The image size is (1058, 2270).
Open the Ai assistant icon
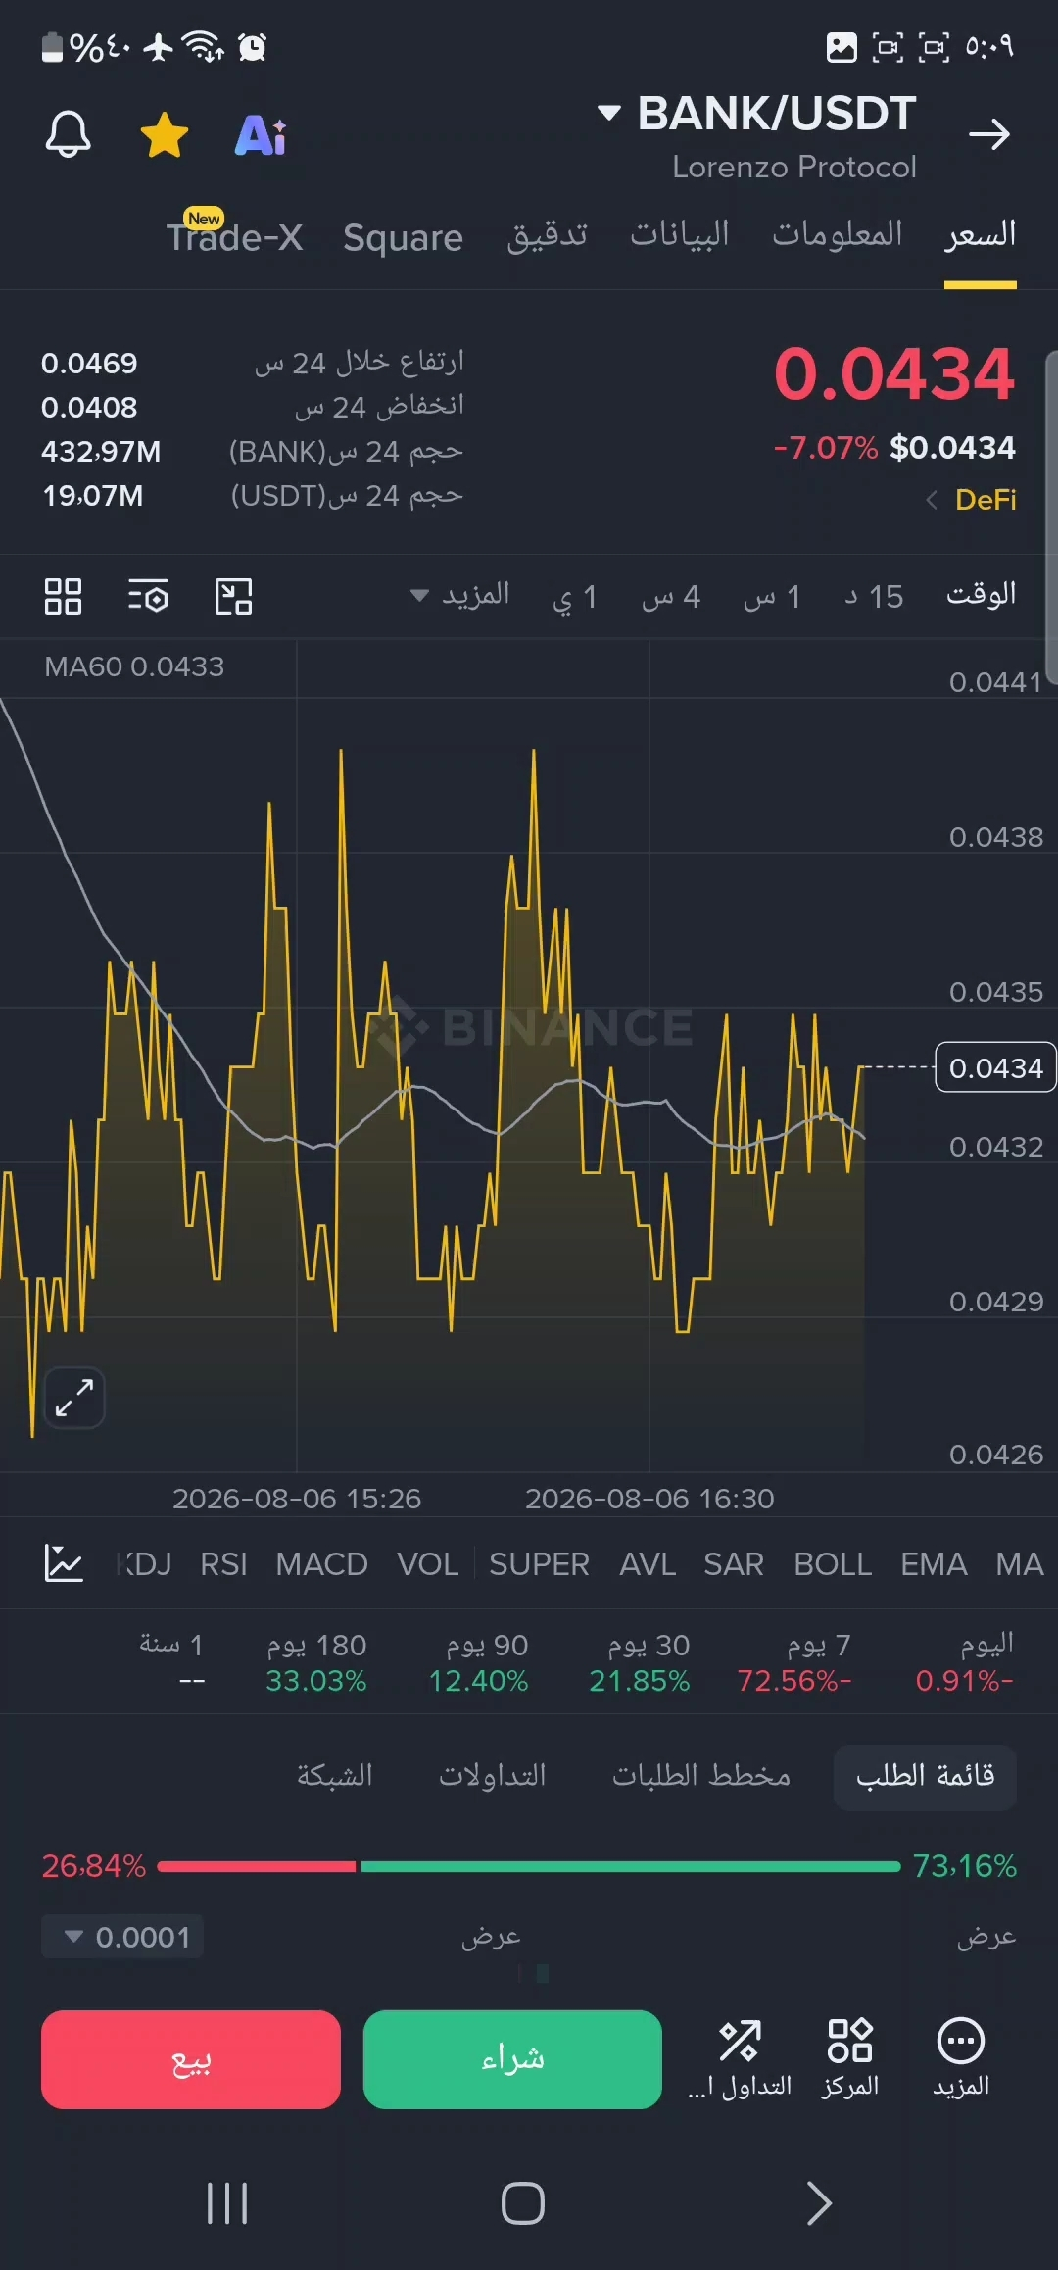(261, 135)
